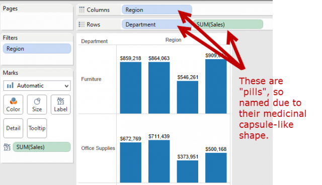Image resolution: width=322 pixels, height=185 pixels.
Task: Select the Region pill in Filters
Action: (37, 49)
